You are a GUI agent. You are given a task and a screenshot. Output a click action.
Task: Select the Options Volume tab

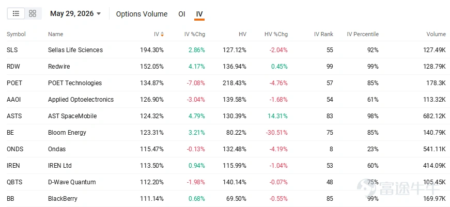pos(142,14)
